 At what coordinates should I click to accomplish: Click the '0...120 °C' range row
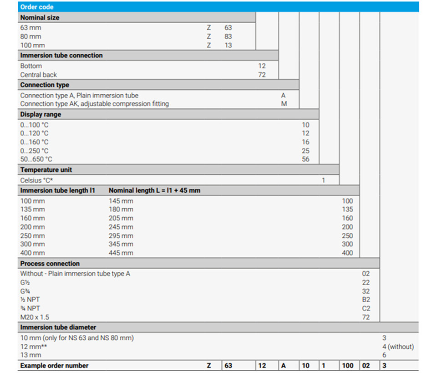click(x=34, y=133)
